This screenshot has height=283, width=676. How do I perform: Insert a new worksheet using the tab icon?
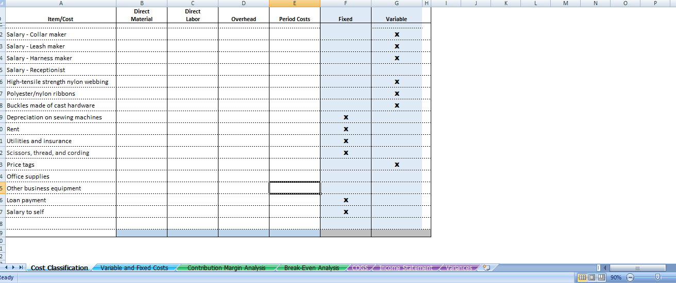pyautogui.click(x=486, y=268)
